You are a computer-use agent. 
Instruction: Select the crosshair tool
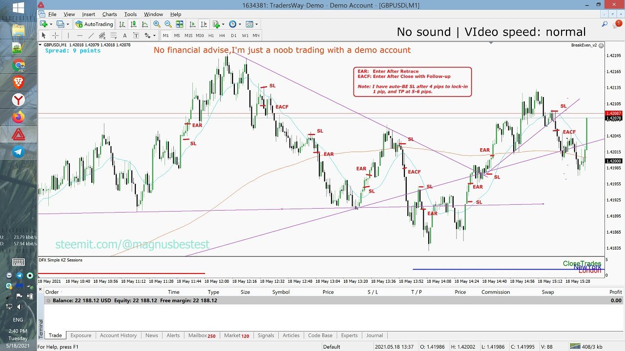point(55,36)
